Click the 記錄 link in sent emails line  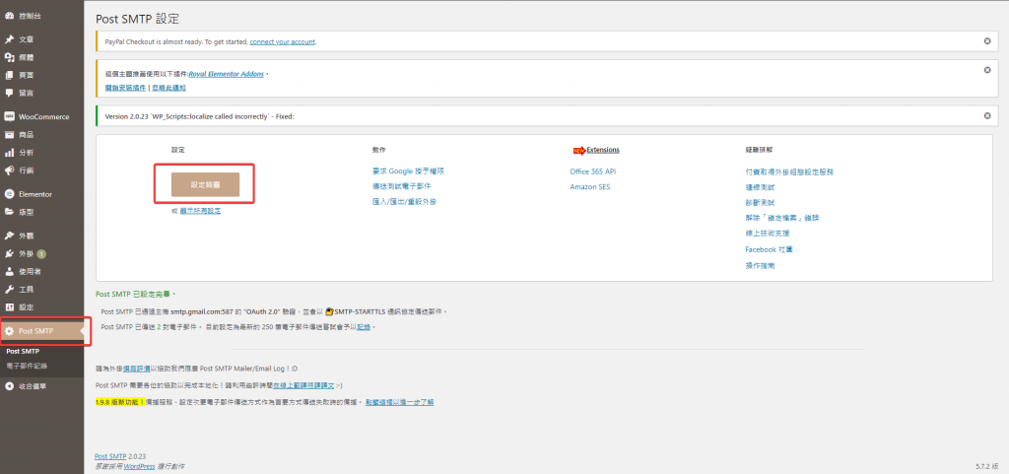[x=365, y=327]
